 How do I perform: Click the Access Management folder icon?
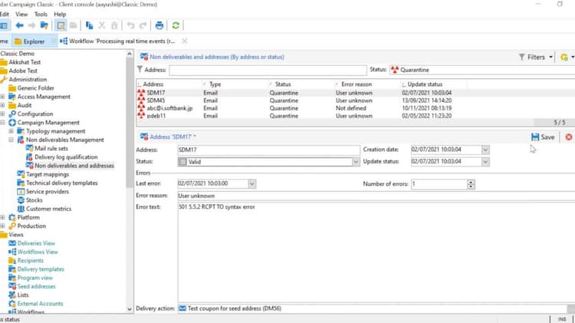point(12,97)
